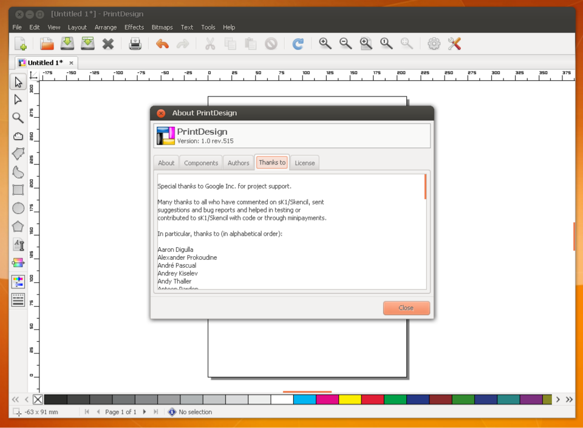Click the Delete (no-entry) toolbar icon
This screenshot has width=583, height=428.
[271, 44]
